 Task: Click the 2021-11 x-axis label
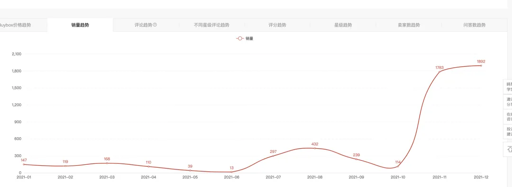tap(439, 178)
